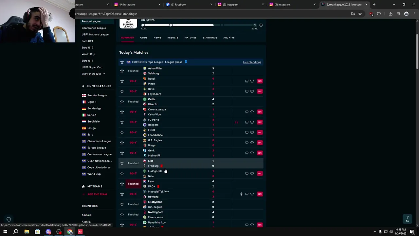419x236 pixels.
Task: Click the season timeline progress handle
Action: 171,25
